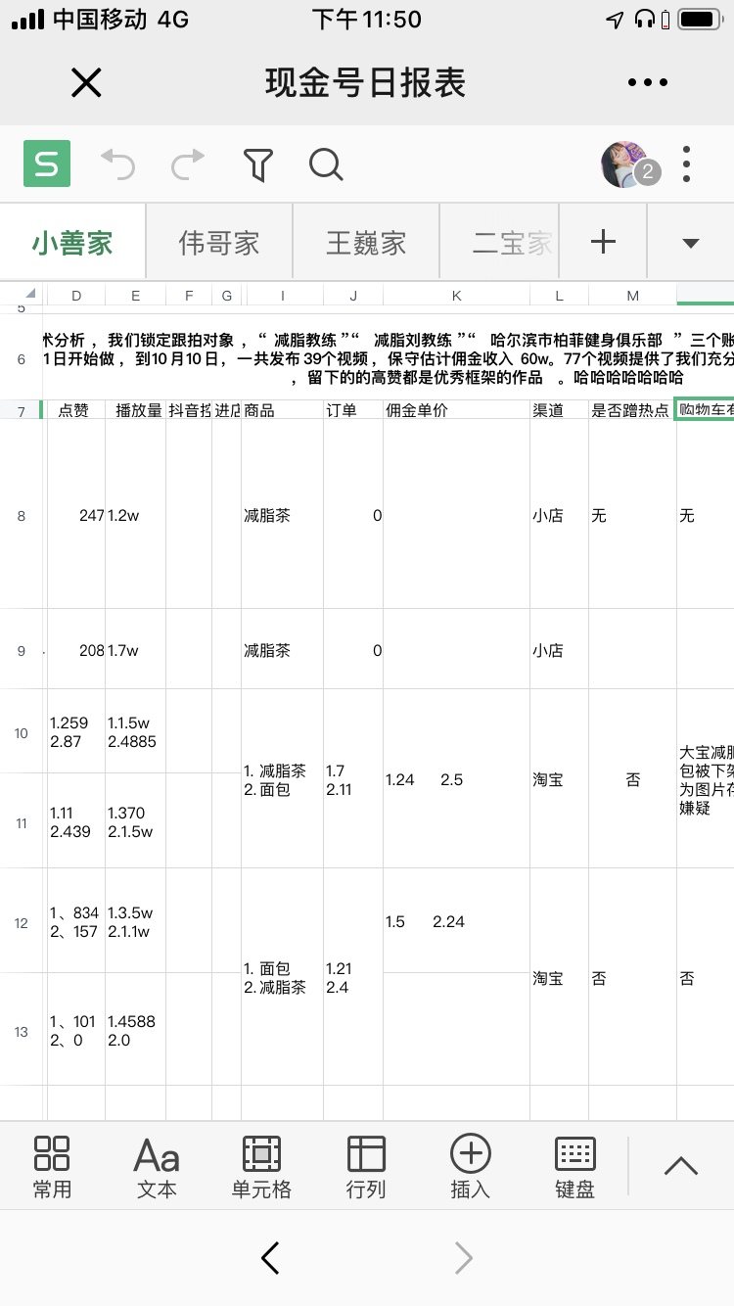Open the 文本 text formatting panel
This screenshot has width=734, height=1306.
(157, 1167)
